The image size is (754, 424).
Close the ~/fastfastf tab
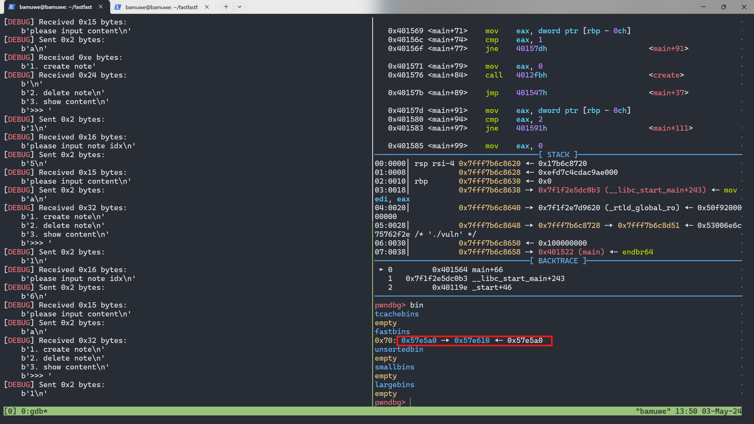[x=207, y=7]
